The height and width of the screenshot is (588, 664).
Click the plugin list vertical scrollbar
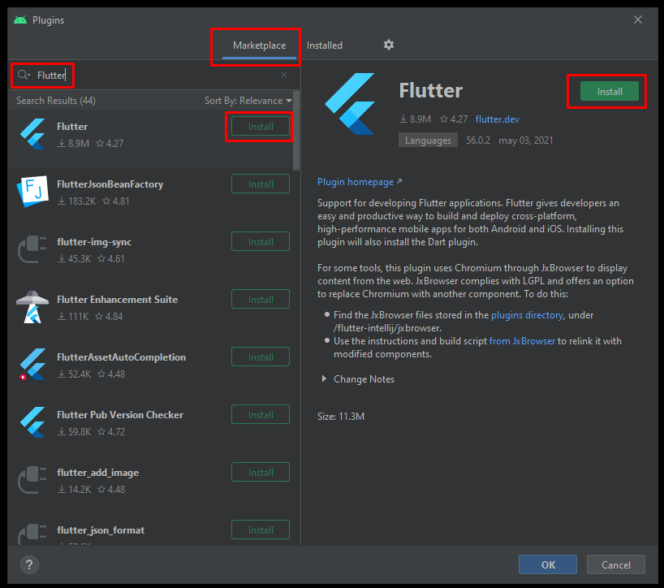tap(296, 132)
